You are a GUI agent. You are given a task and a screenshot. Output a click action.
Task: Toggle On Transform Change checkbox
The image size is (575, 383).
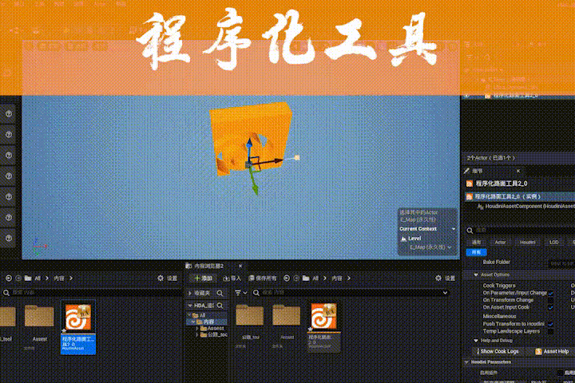550,300
